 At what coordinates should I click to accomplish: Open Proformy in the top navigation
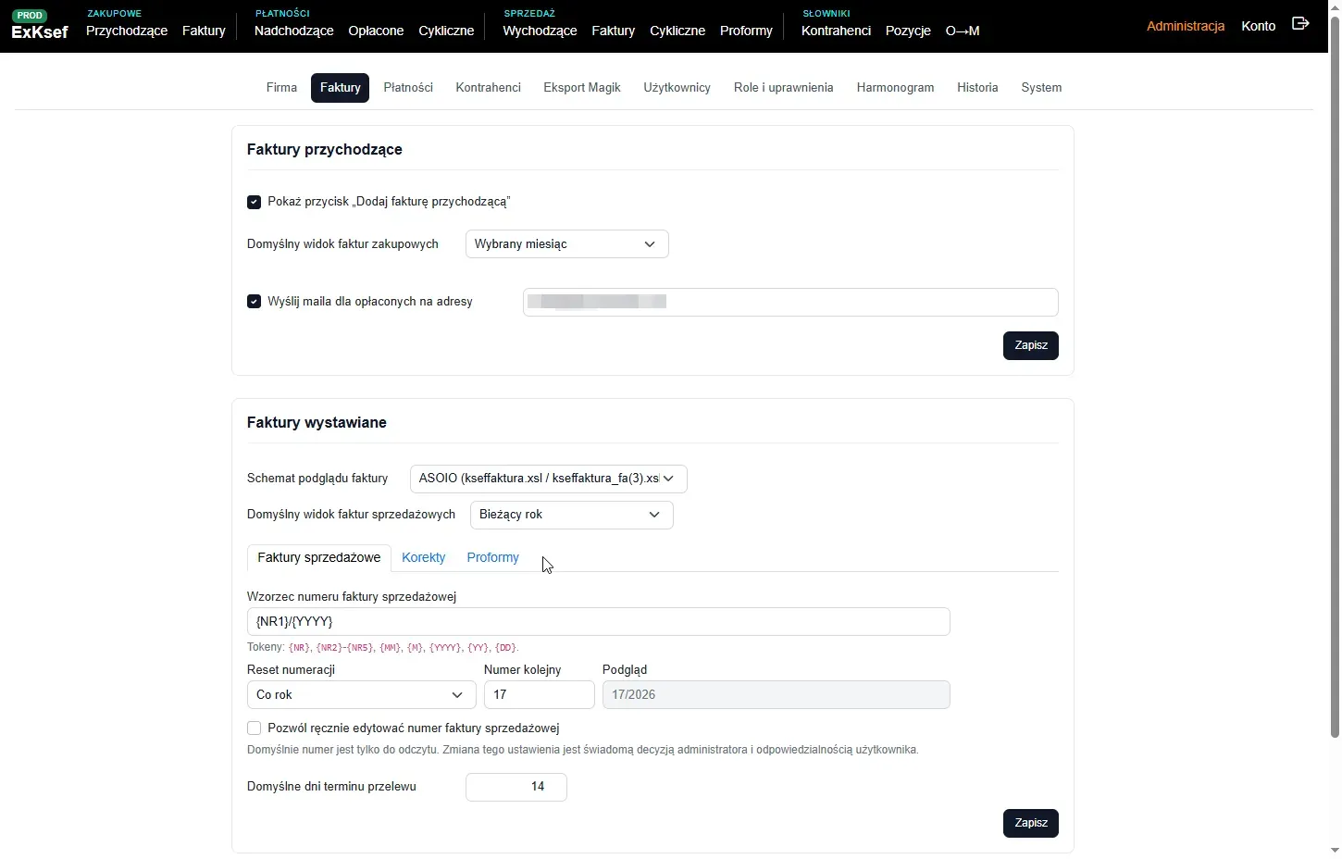(746, 31)
